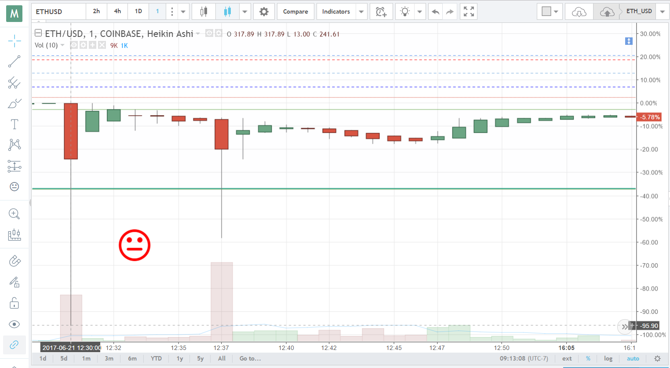
Task: Expand the Indicators favorites dropdown
Action: tap(361, 11)
